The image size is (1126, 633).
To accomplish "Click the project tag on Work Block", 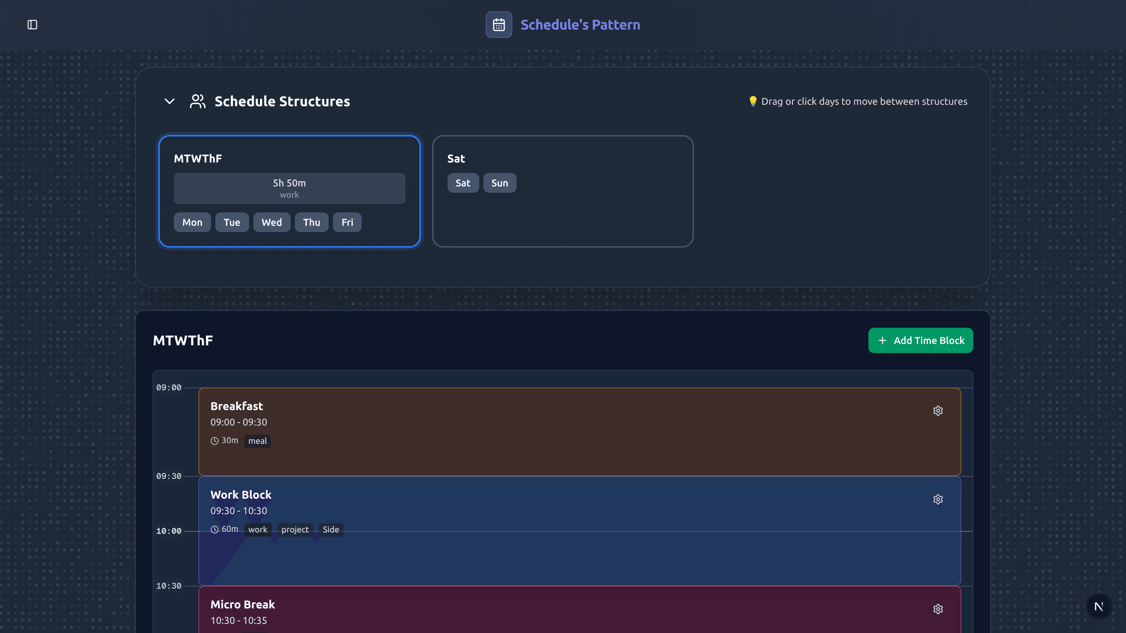I will (x=295, y=530).
